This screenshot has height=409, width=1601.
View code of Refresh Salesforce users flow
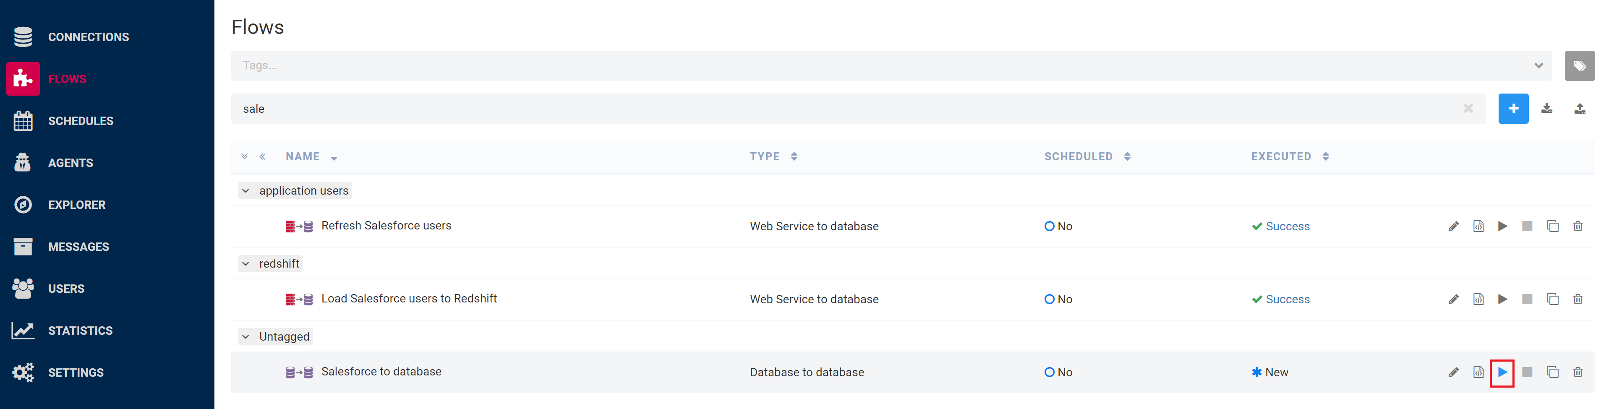point(1478,226)
